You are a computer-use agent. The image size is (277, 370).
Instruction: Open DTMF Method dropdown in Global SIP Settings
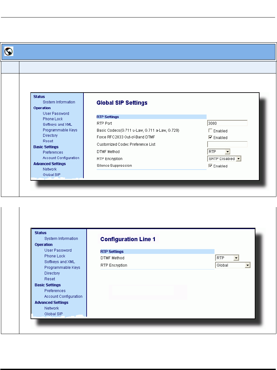pos(219,151)
